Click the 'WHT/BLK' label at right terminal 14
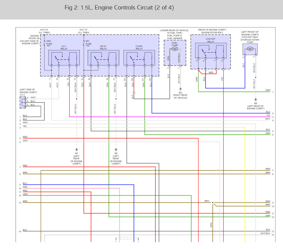This screenshot has height=249, width=283. click(x=265, y=233)
